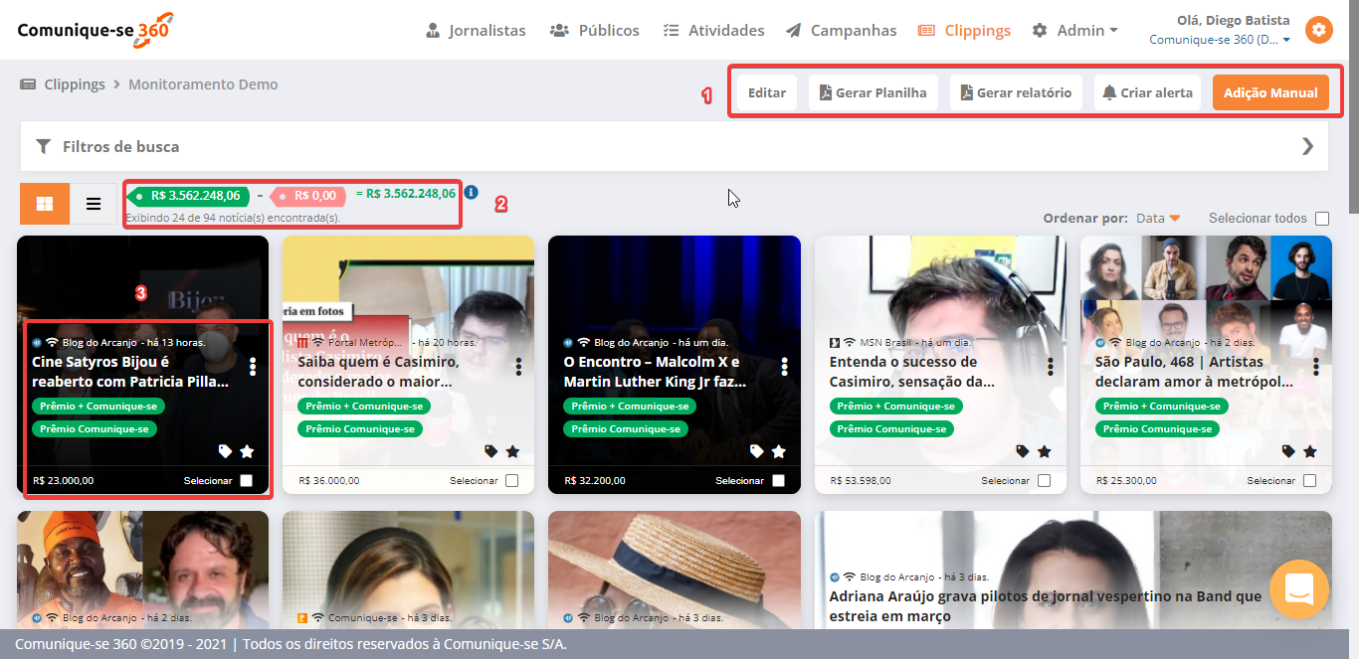Go to the Jornalistas section
This screenshot has width=1359, height=659.
point(476,31)
